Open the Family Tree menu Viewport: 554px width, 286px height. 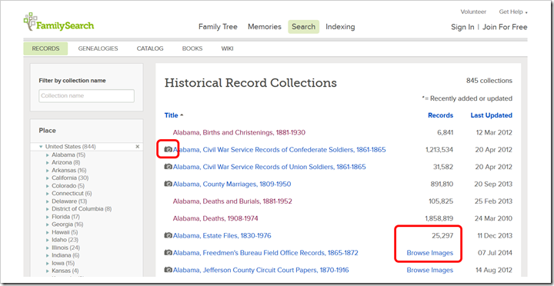218,27
